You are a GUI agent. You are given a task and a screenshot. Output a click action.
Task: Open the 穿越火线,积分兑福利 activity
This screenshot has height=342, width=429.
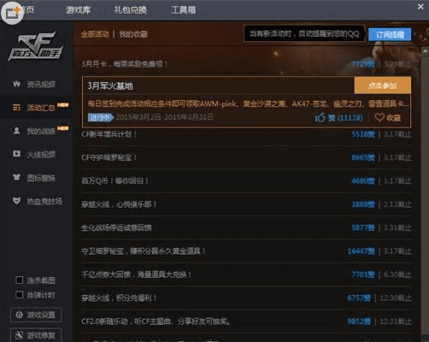[119, 298]
